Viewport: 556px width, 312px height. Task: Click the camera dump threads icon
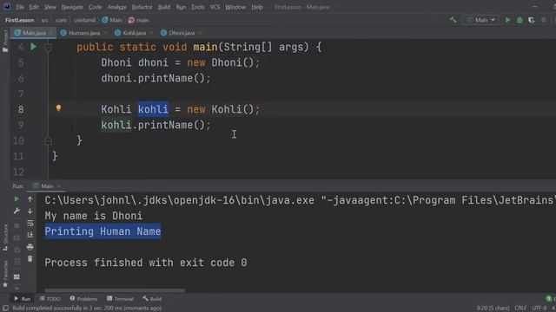(17, 238)
